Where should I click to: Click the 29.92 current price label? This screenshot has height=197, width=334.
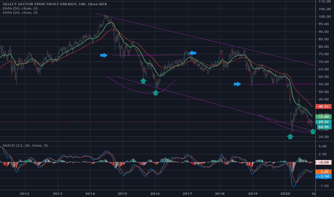[x=323, y=122]
